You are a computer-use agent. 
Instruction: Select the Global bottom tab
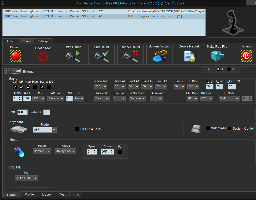pyautogui.click(x=12, y=195)
